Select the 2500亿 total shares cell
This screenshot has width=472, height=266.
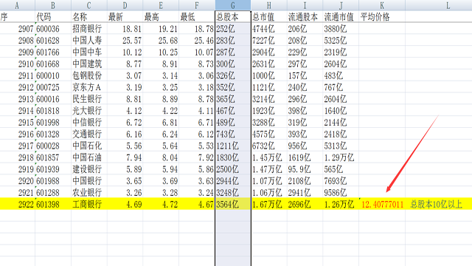pos(233,169)
